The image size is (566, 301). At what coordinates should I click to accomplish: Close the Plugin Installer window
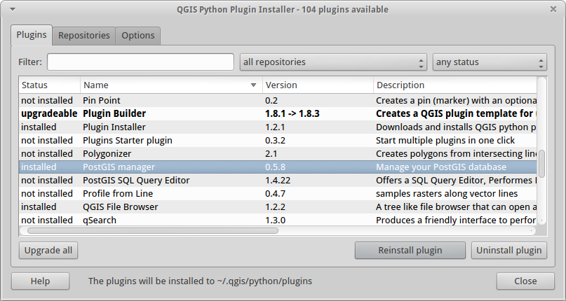point(553,9)
